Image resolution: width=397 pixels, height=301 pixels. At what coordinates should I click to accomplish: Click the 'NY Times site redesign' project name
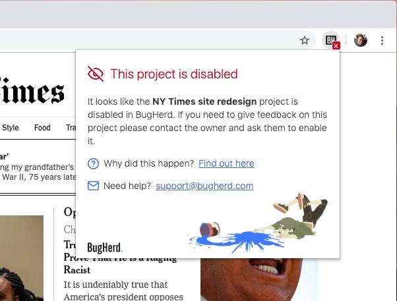tap(204, 101)
